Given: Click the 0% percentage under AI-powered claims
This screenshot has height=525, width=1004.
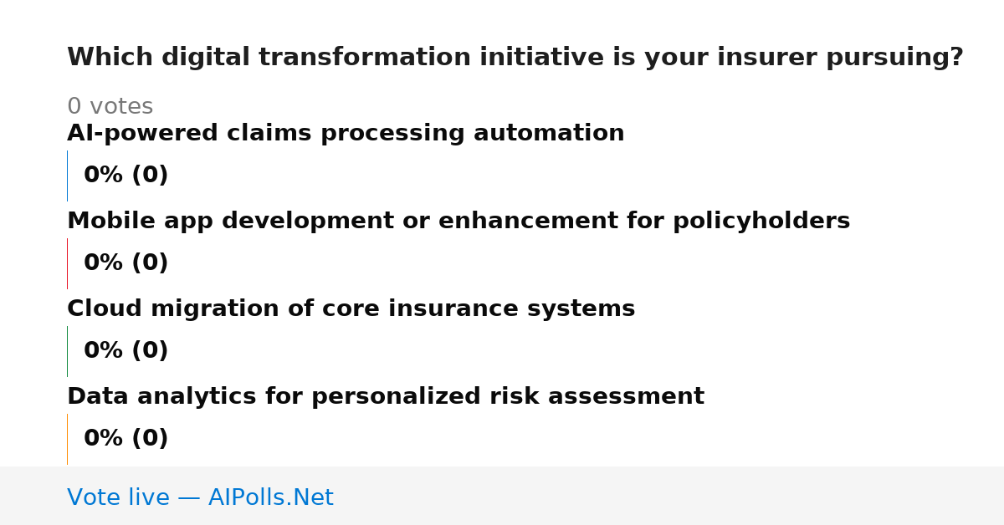Looking at the screenshot, I should (104, 176).
